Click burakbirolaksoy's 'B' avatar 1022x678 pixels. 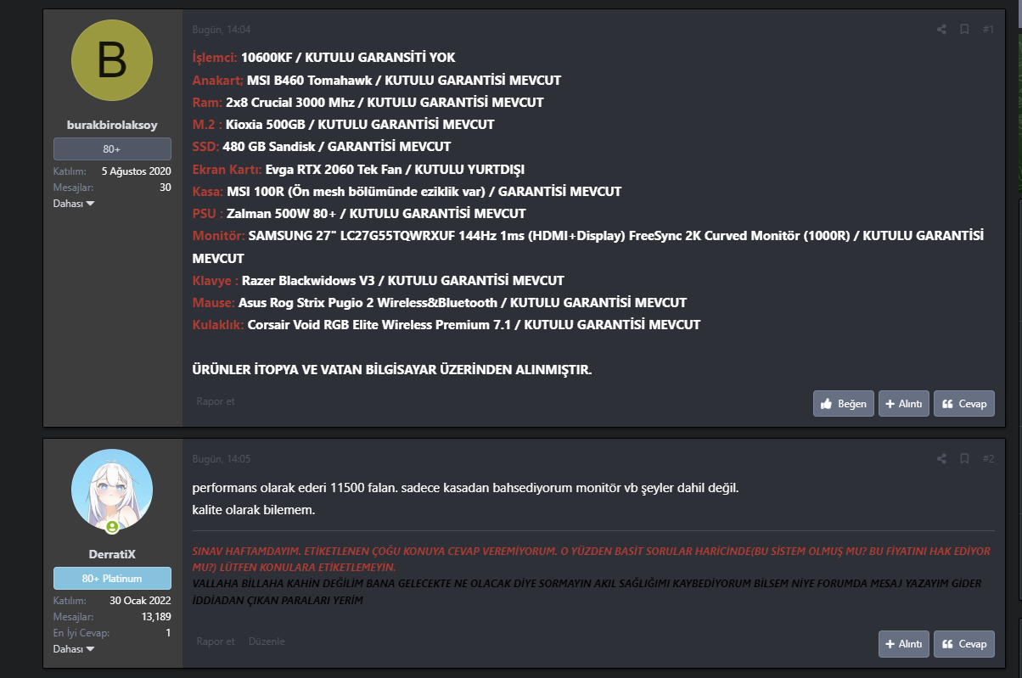click(112, 60)
